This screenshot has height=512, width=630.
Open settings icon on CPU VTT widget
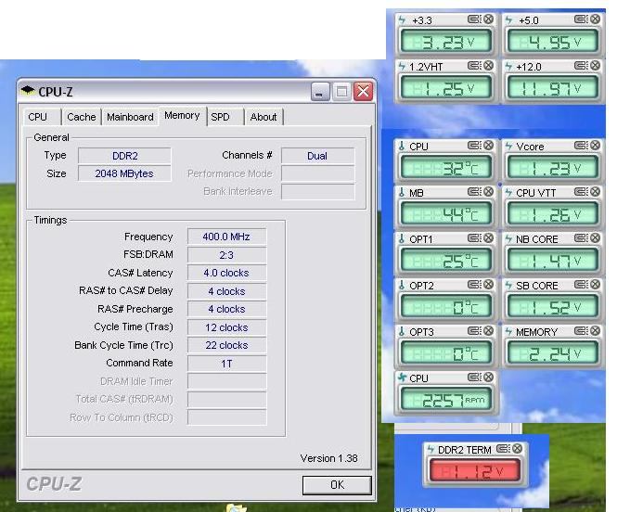(581, 192)
